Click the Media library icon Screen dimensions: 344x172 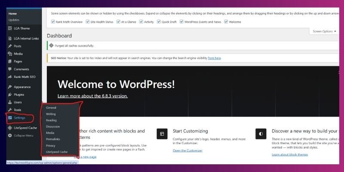pyautogui.click(x=9, y=54)
